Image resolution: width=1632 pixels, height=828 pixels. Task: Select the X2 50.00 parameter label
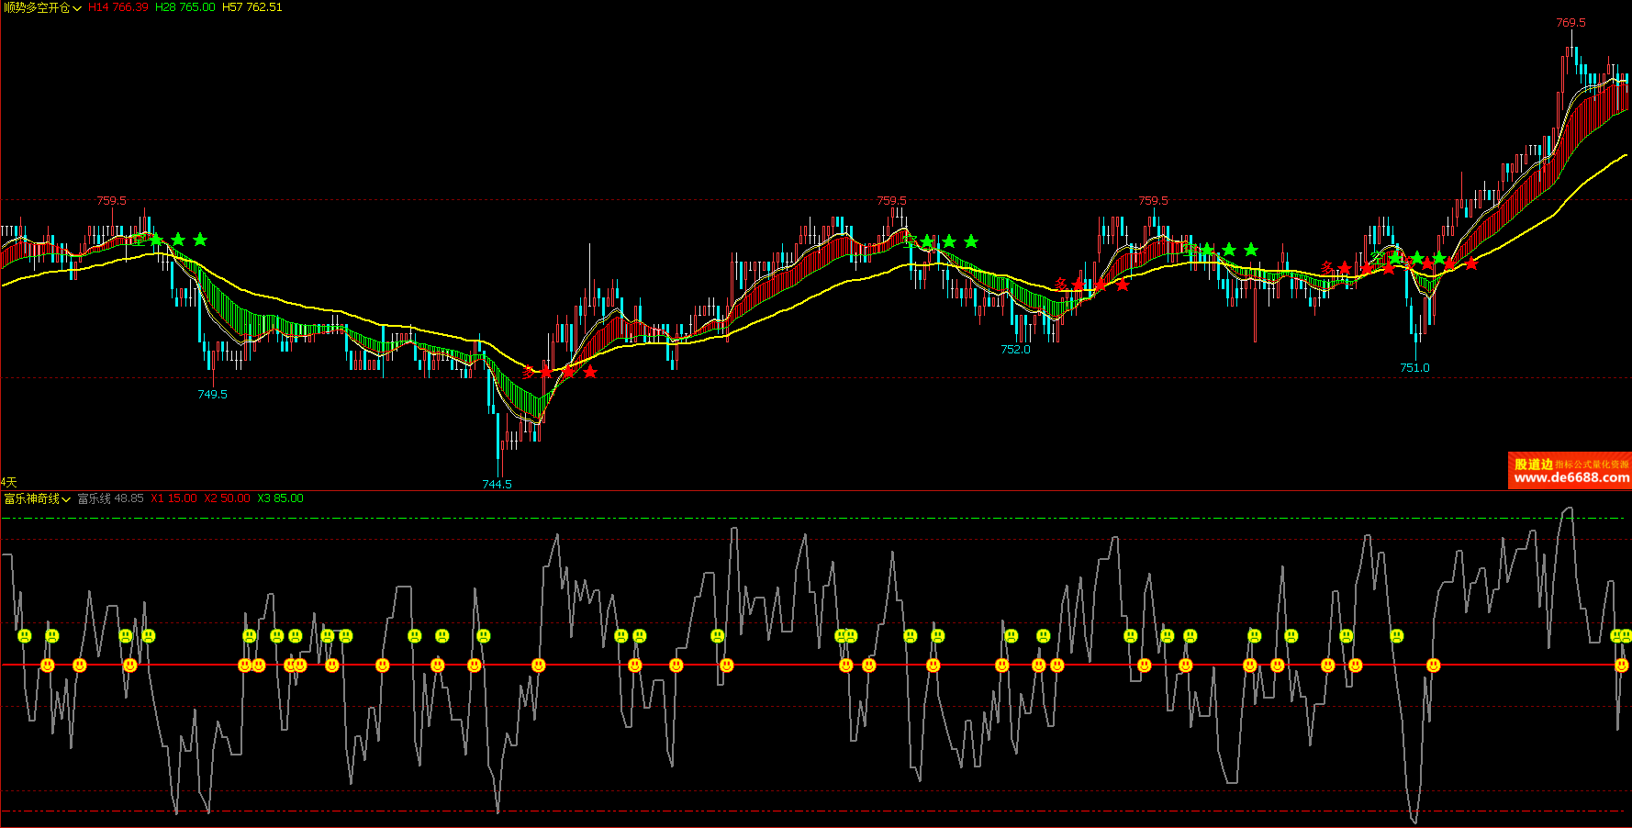[227, 498]
